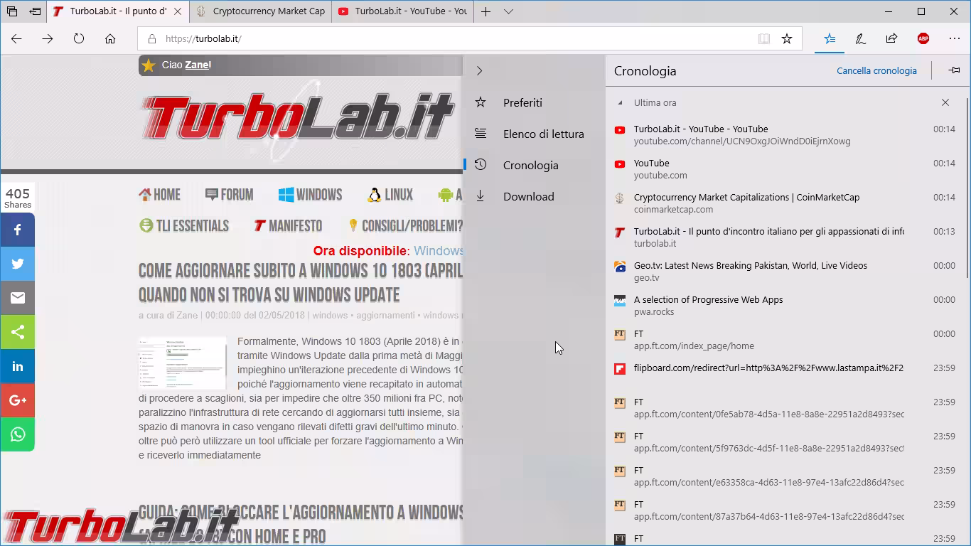Go back to the previous page
This screenshot has width=971, height=546.
(x=16, y=38)
